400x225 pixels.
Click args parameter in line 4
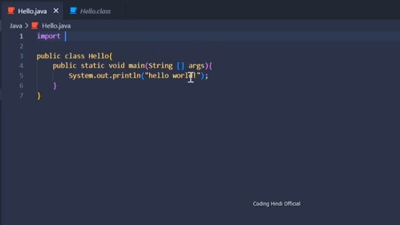tap(196, 66)
